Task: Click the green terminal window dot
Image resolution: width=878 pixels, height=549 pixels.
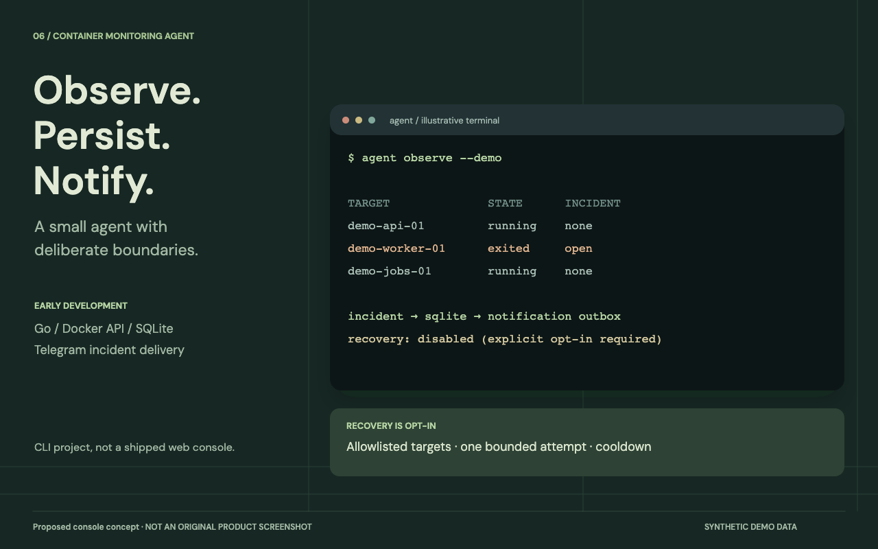Action: pyautogui.click(x=372, y=120)
